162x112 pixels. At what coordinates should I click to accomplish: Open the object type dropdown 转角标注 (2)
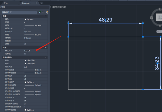19,12
